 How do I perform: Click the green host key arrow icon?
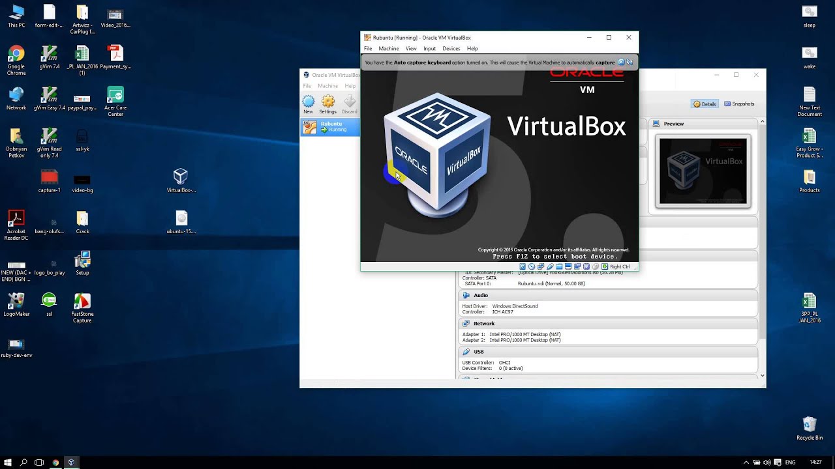point(605,266)
